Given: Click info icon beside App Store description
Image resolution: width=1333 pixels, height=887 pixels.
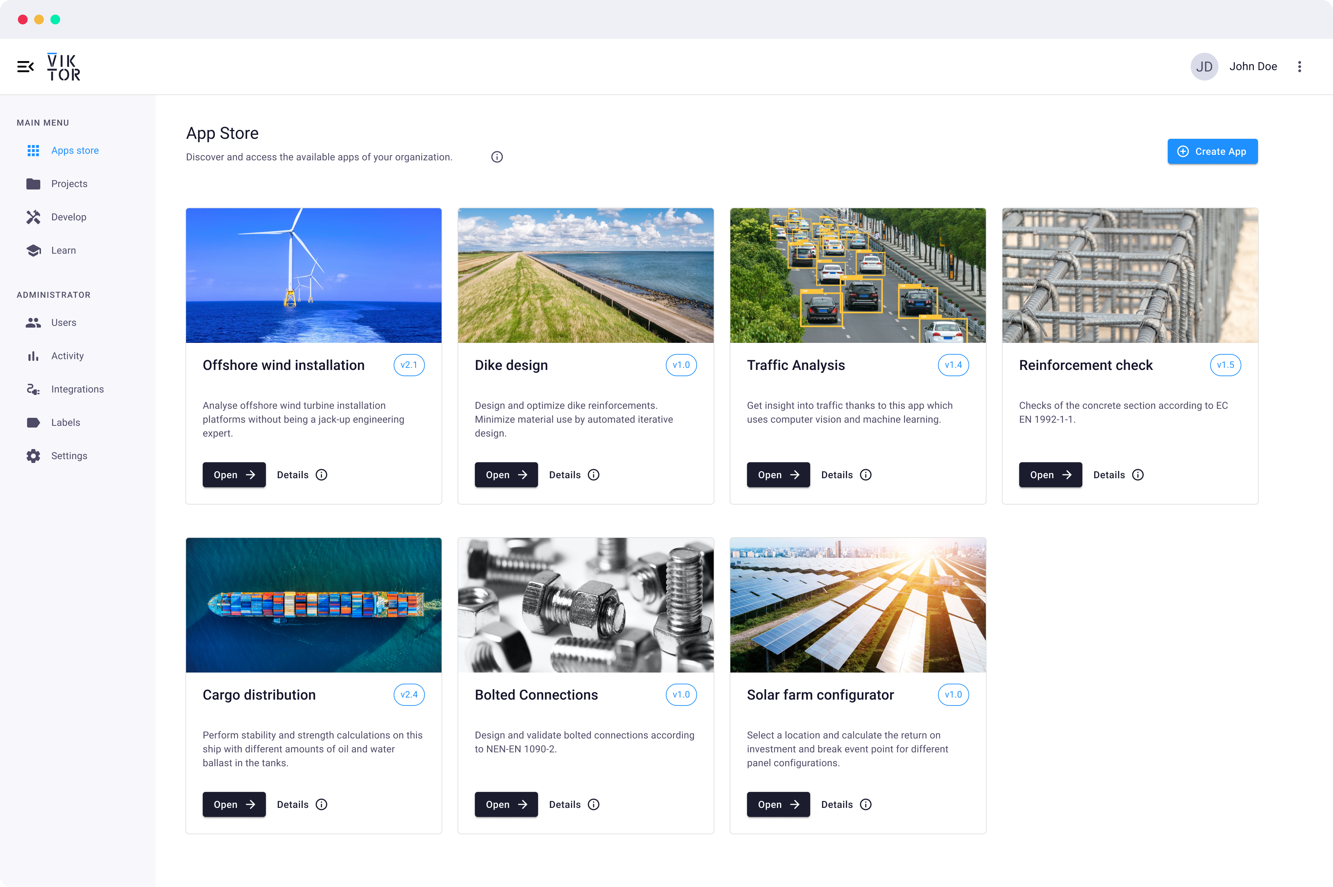Looking at the screenshot, I should point(496,157).
